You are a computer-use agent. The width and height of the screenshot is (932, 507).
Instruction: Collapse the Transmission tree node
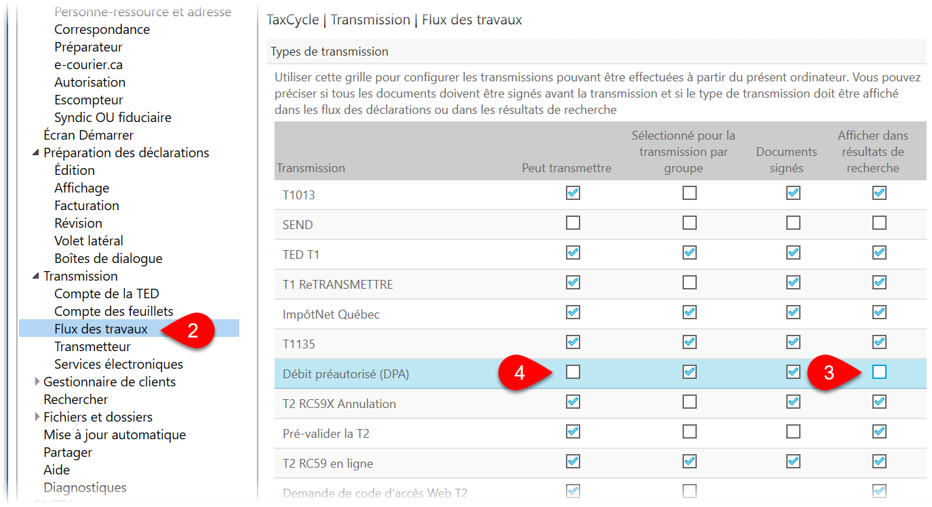(x=36, y=277)
